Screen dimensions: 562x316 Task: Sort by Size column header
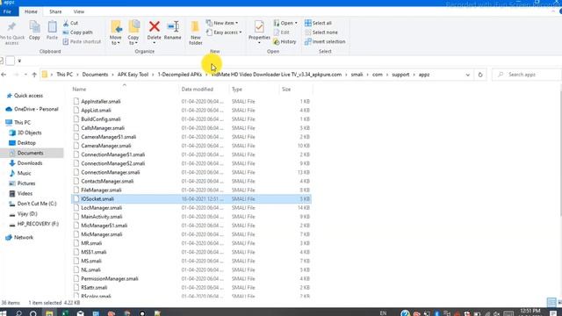(286, 90)
